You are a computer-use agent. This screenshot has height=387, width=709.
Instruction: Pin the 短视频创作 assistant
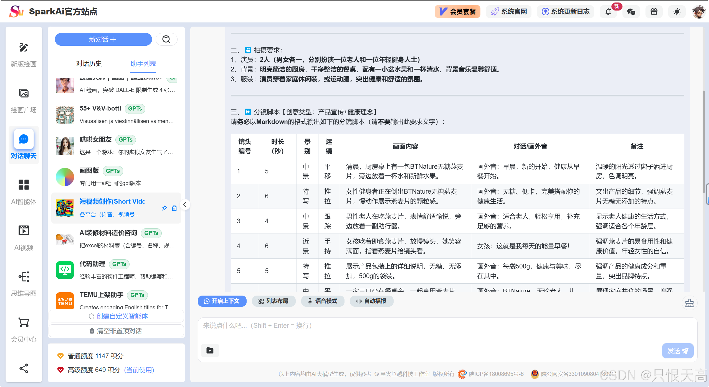(164, 208)
